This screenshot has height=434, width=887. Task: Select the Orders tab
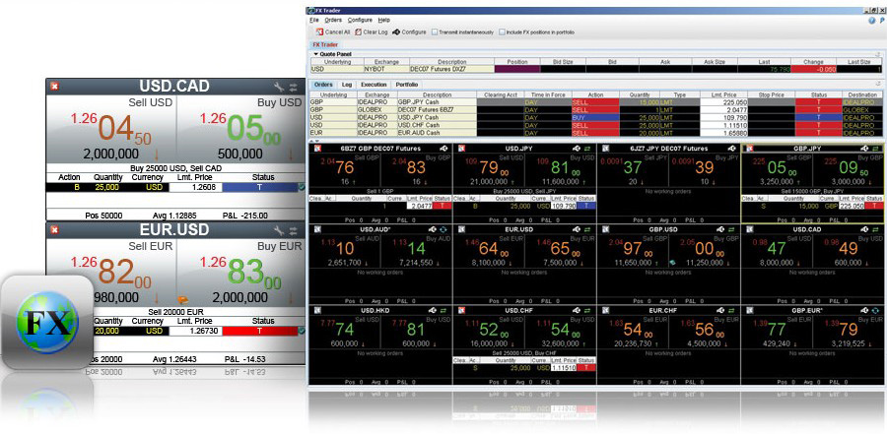coord(323,85)
